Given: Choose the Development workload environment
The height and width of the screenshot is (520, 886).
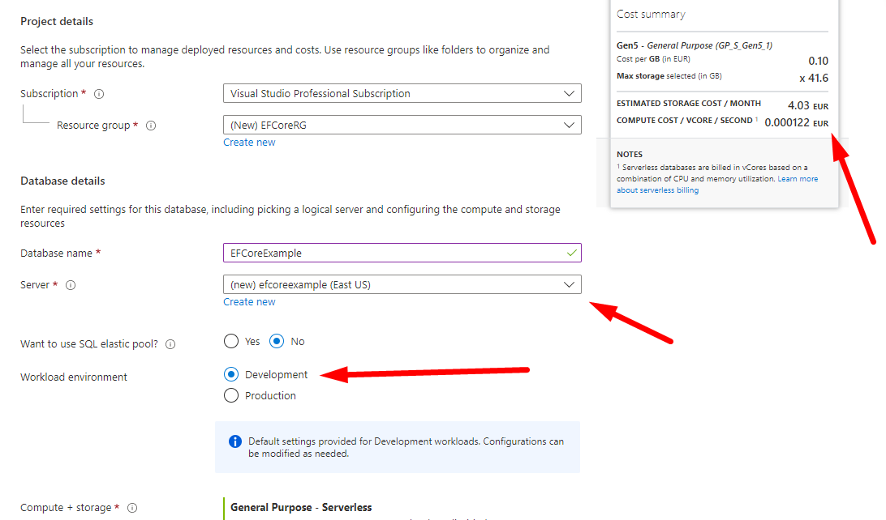Looking at the screenshot, I should coord(231,374).
